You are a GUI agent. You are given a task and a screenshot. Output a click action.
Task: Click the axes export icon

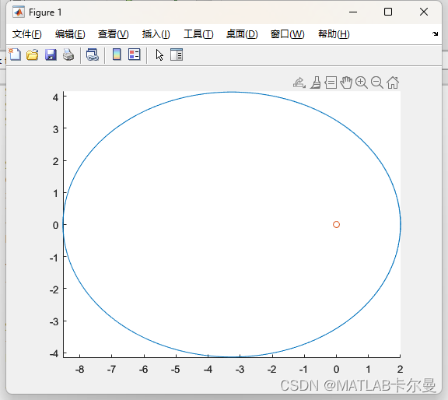pos(299,82)
